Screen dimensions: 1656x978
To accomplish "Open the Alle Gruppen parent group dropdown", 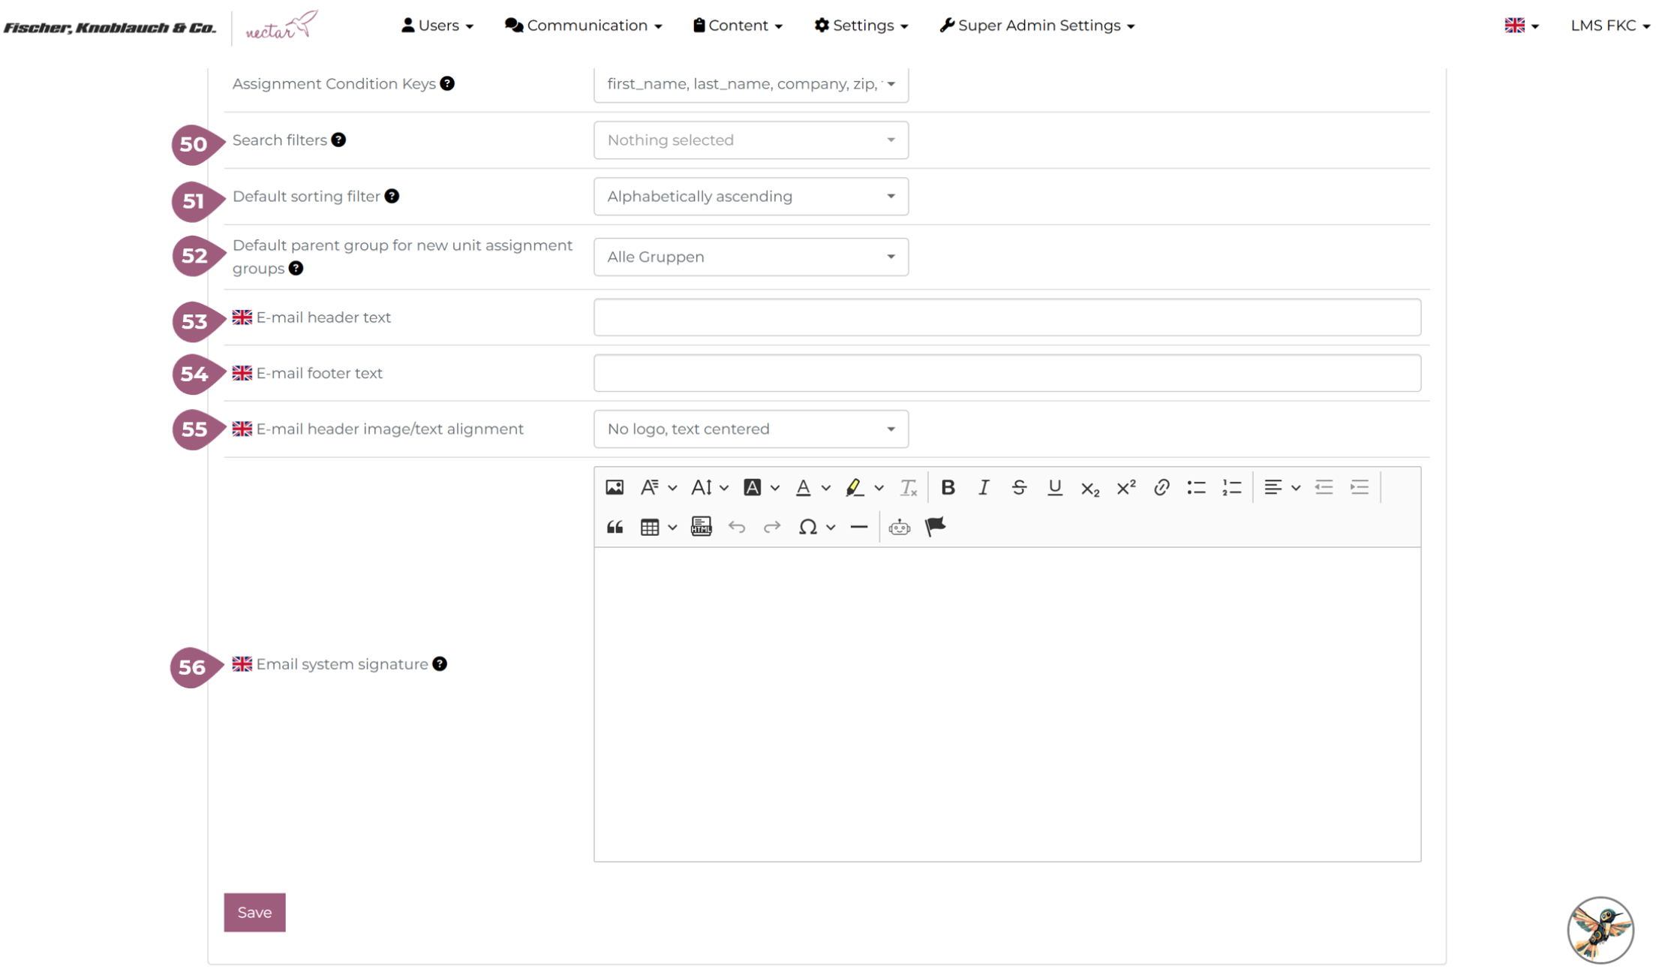I will [750, 257].
